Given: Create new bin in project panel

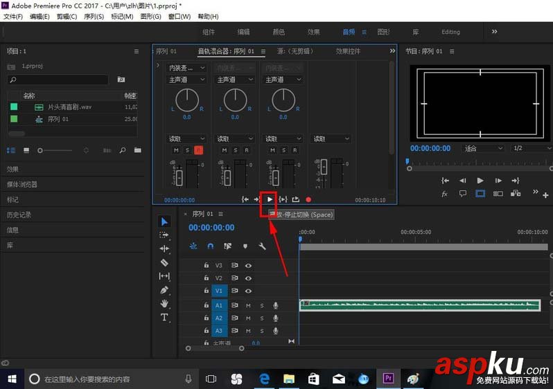Looking at the screenshot, I should (137, 150).
